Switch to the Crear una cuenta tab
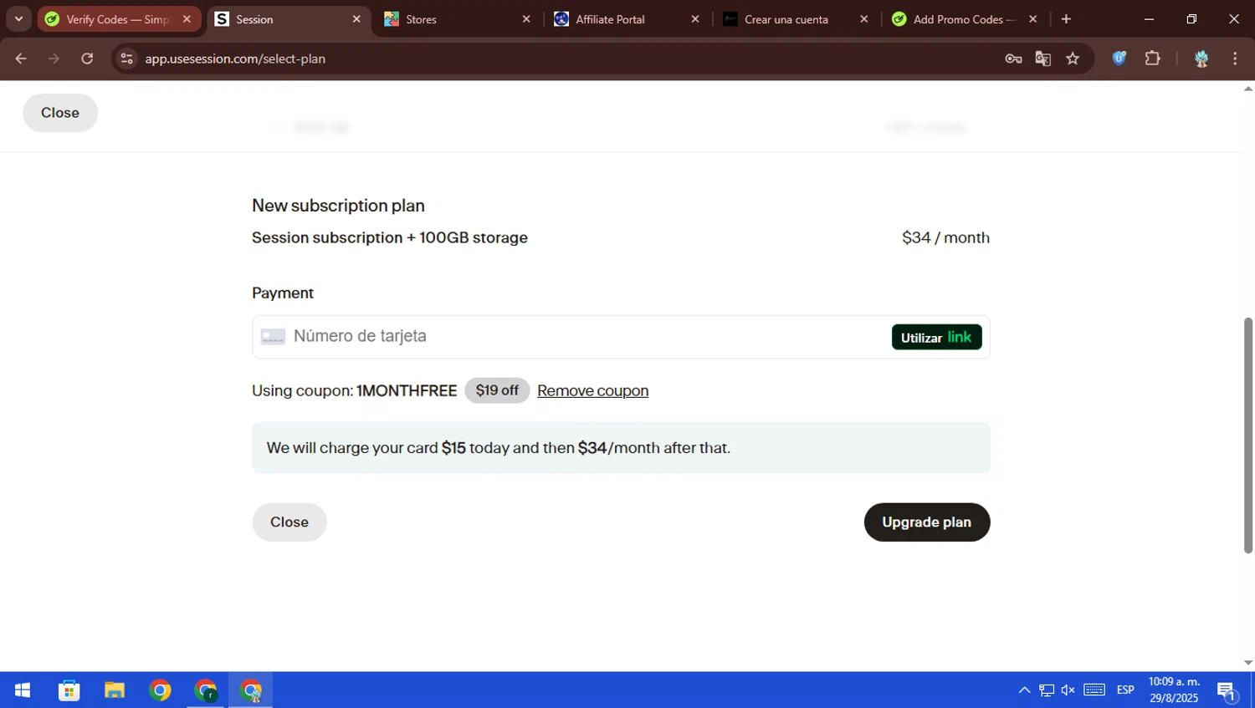 click(796, 19)
